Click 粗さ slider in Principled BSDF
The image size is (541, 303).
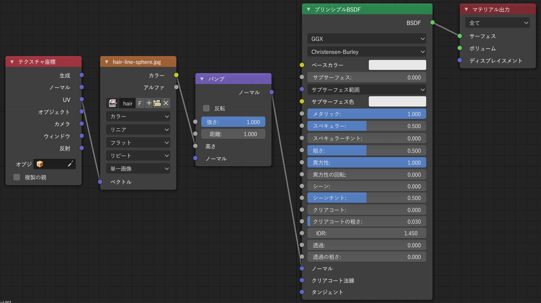366,151
